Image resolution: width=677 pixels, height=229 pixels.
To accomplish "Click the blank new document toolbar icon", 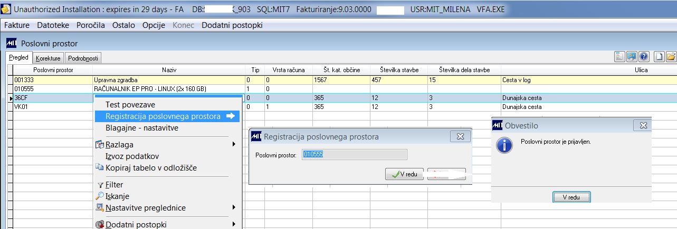I will tap(659, 57).
